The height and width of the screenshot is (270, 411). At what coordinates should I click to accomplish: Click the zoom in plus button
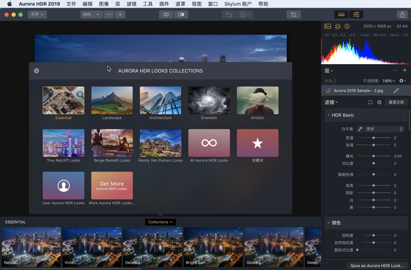pyautogui.click(x=120, y=15)
